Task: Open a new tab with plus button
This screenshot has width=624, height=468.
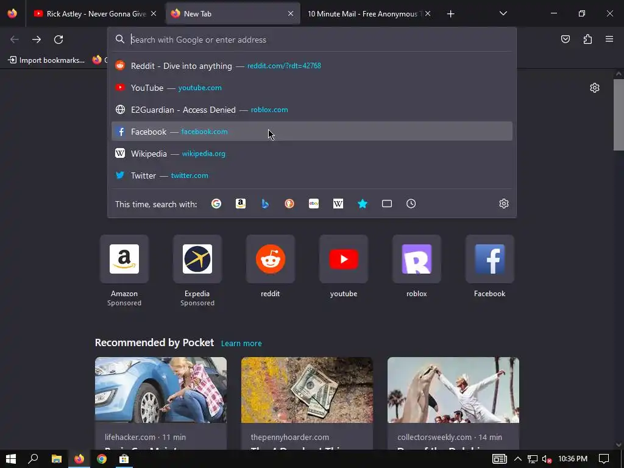Action: click(x=450, y=14)
